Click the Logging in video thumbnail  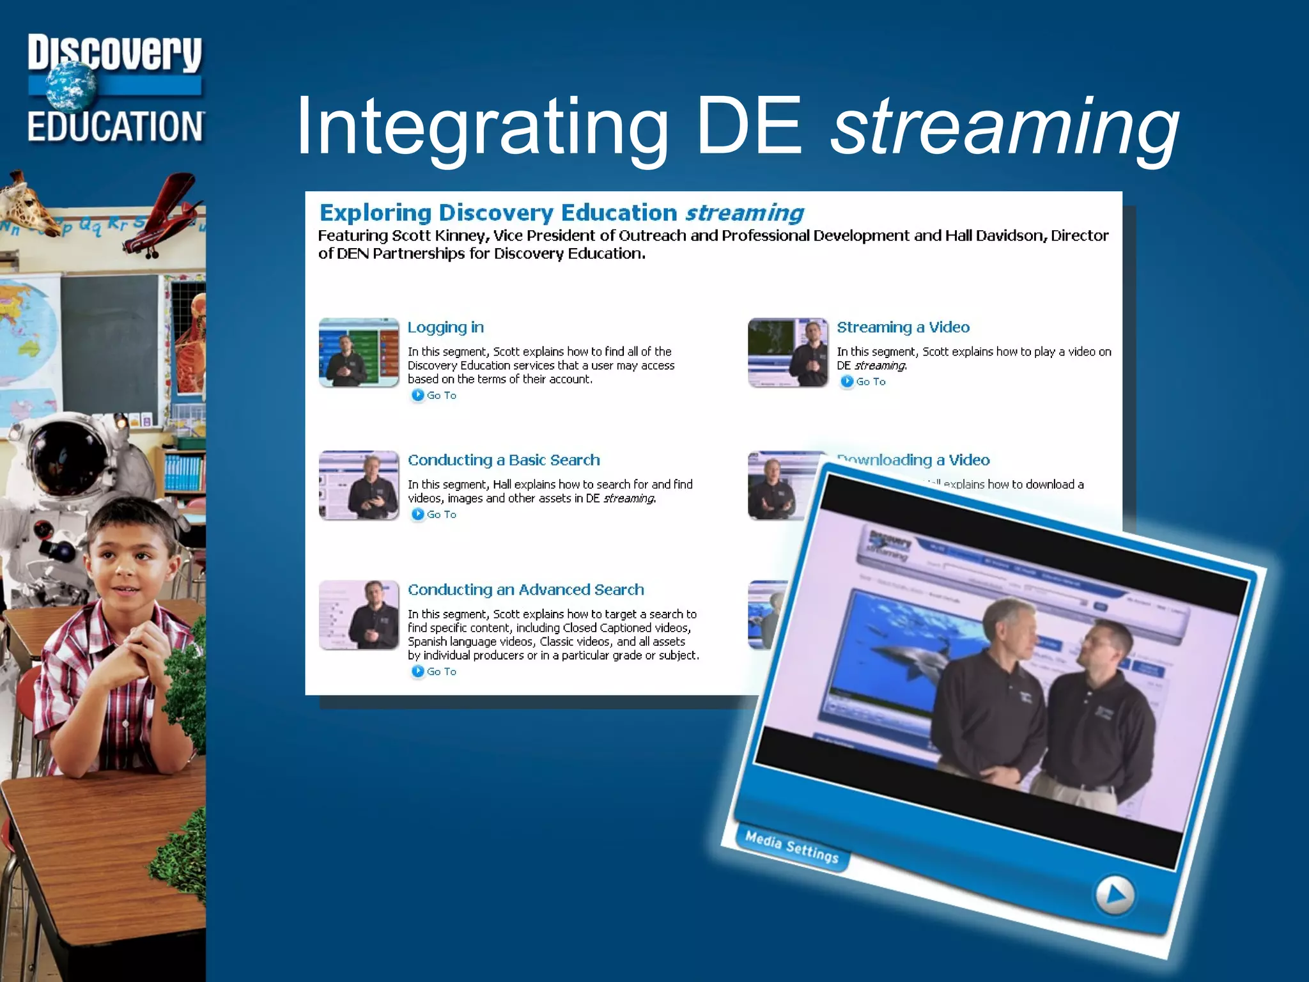pyautogui.click(x=359, y=352)
